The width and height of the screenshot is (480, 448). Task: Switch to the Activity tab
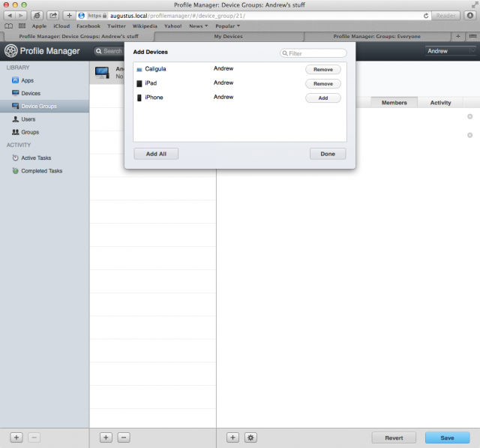pyautogui.click(x=440, y=103)
